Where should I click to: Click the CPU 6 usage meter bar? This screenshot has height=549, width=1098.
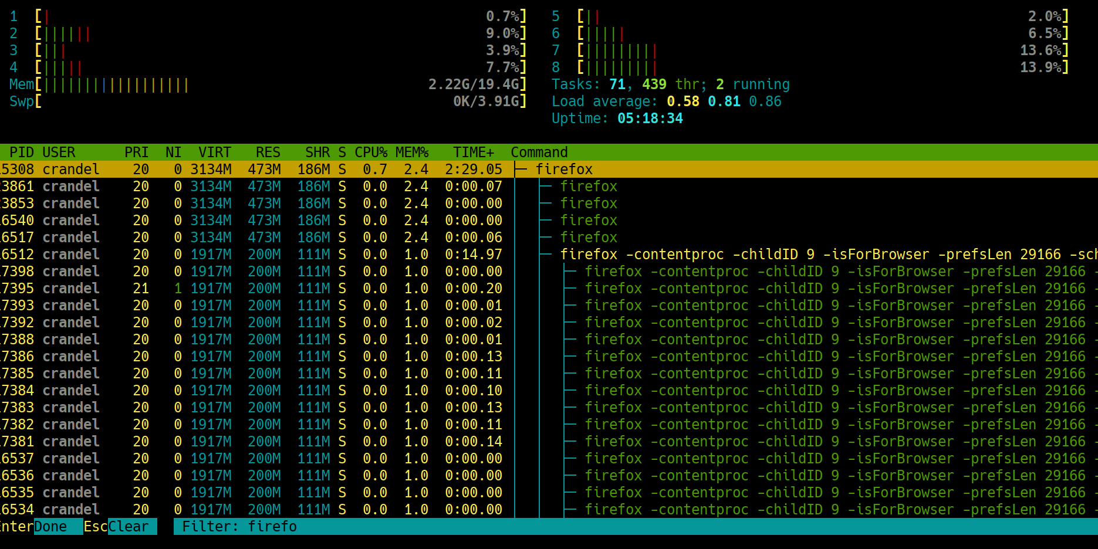point(810,33)
